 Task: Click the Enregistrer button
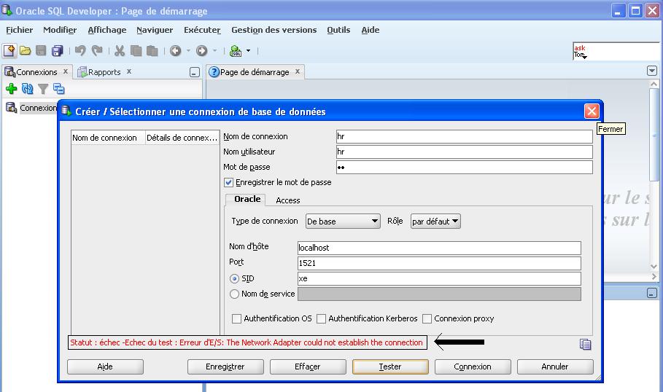pos(225,366)
